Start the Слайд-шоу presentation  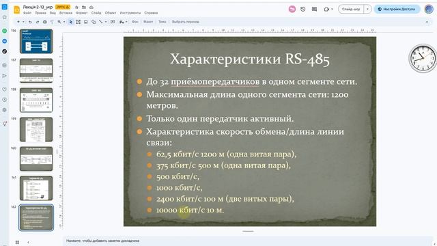click(351, 9)
